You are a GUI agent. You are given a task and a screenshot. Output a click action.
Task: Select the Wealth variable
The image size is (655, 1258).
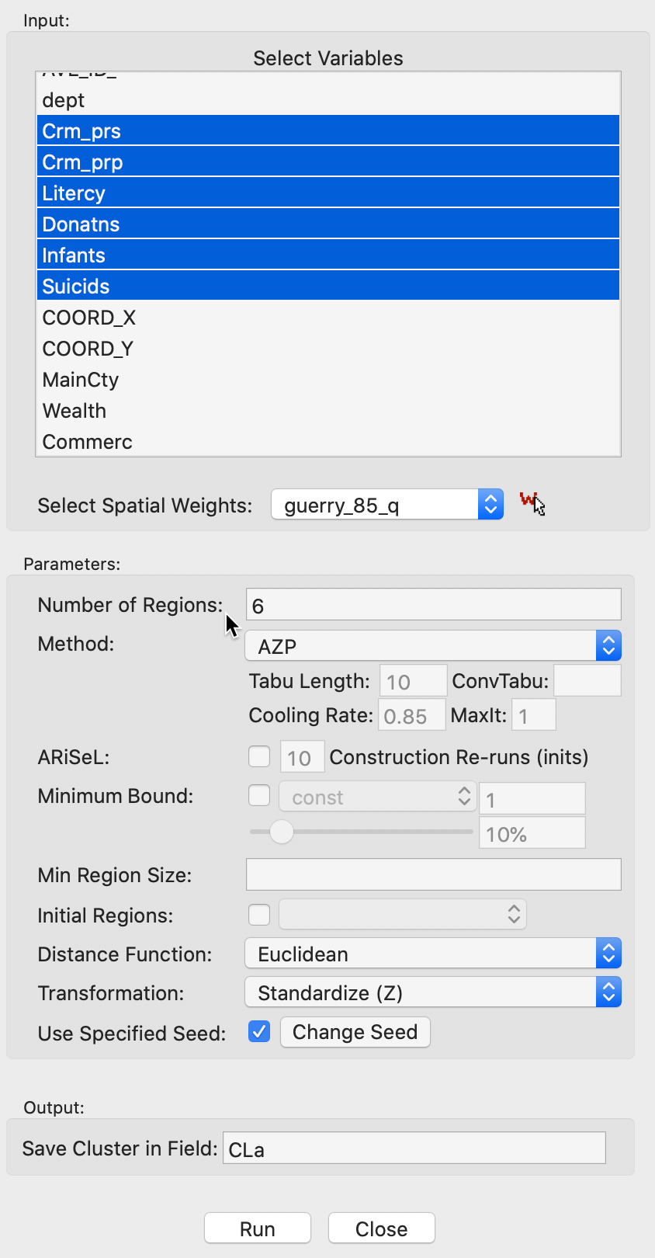(x=328, y=410)
